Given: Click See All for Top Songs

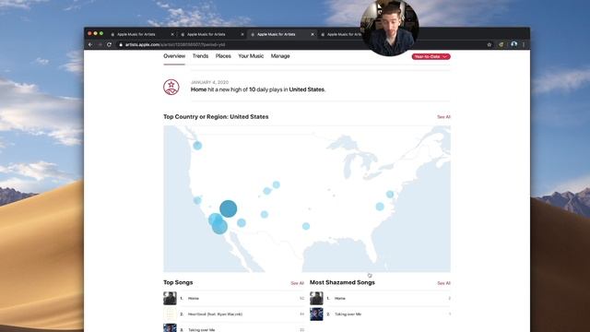Looking at the screenshot, I should click(x=297, y=283).
